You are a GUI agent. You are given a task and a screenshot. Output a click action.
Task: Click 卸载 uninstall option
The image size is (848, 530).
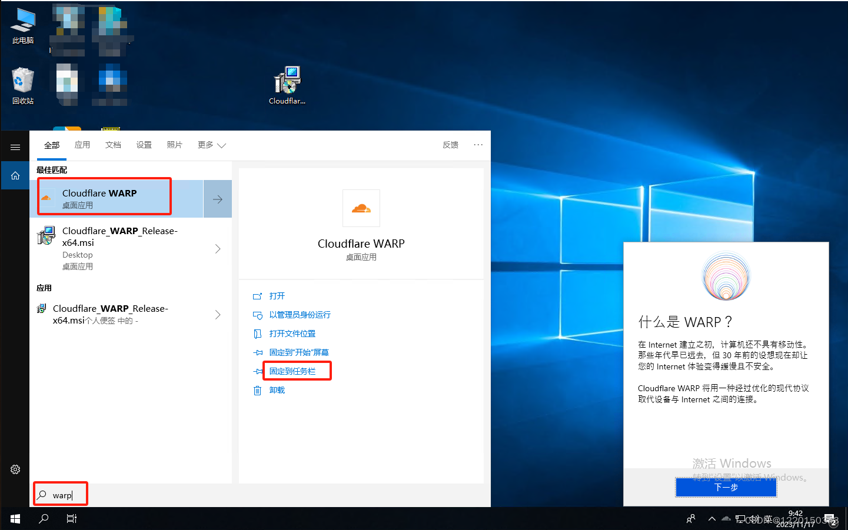pos(277,390)
